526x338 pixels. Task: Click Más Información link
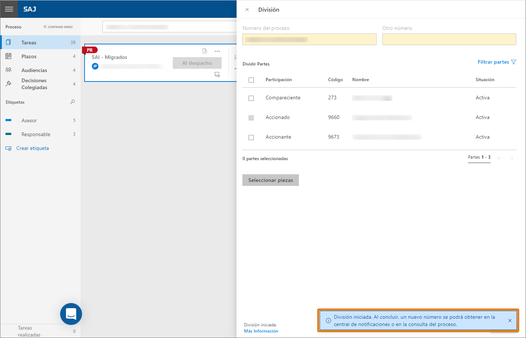point(261,331)
